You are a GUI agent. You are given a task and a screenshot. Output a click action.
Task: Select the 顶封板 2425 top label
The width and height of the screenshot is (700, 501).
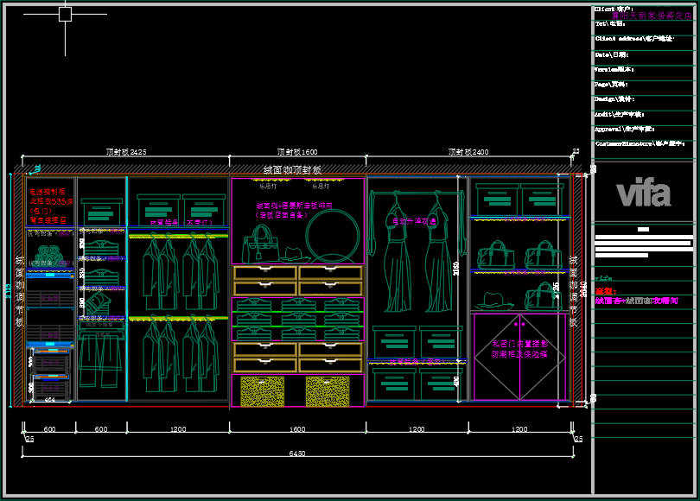pyautogui.click(x=126, y=152)
